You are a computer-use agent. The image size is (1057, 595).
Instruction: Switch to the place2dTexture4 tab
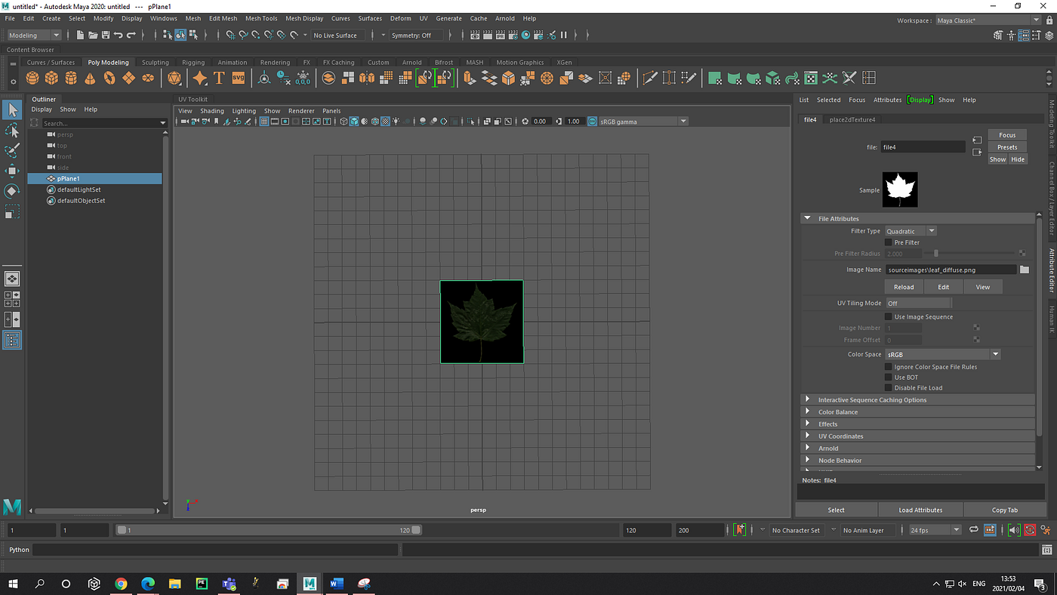[852, 119]
